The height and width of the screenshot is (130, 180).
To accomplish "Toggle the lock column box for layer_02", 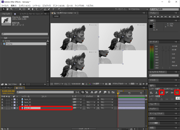I will 9,102.
